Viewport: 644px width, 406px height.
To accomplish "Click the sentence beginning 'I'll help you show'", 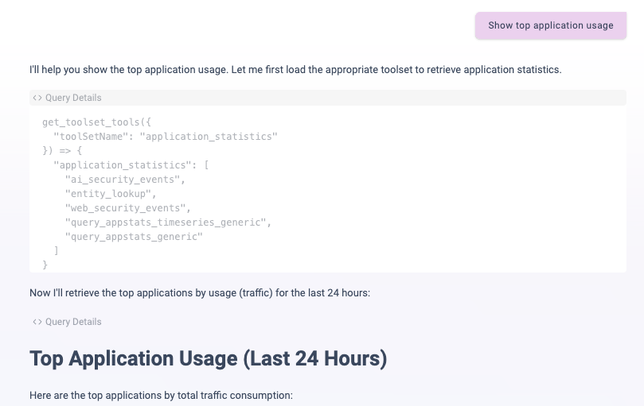I will click(295, 70).
